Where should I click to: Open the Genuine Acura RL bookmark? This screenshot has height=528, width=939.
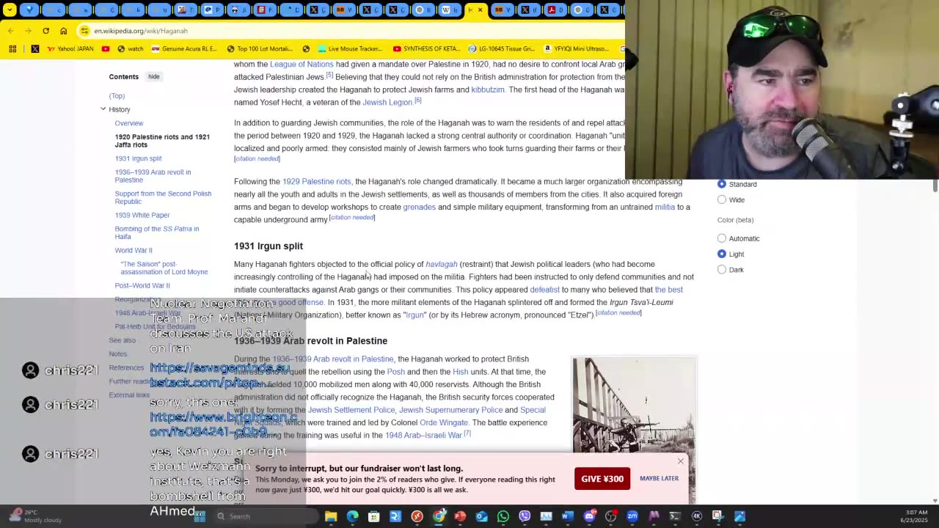184,49
